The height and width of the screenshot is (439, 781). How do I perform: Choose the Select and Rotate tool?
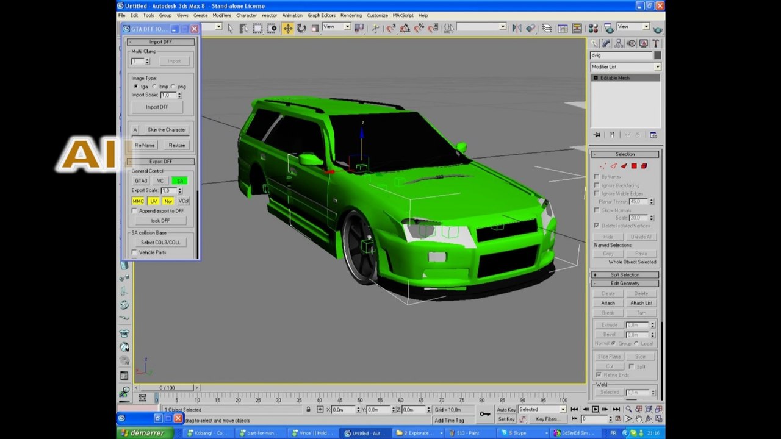(x=301, y=28)
